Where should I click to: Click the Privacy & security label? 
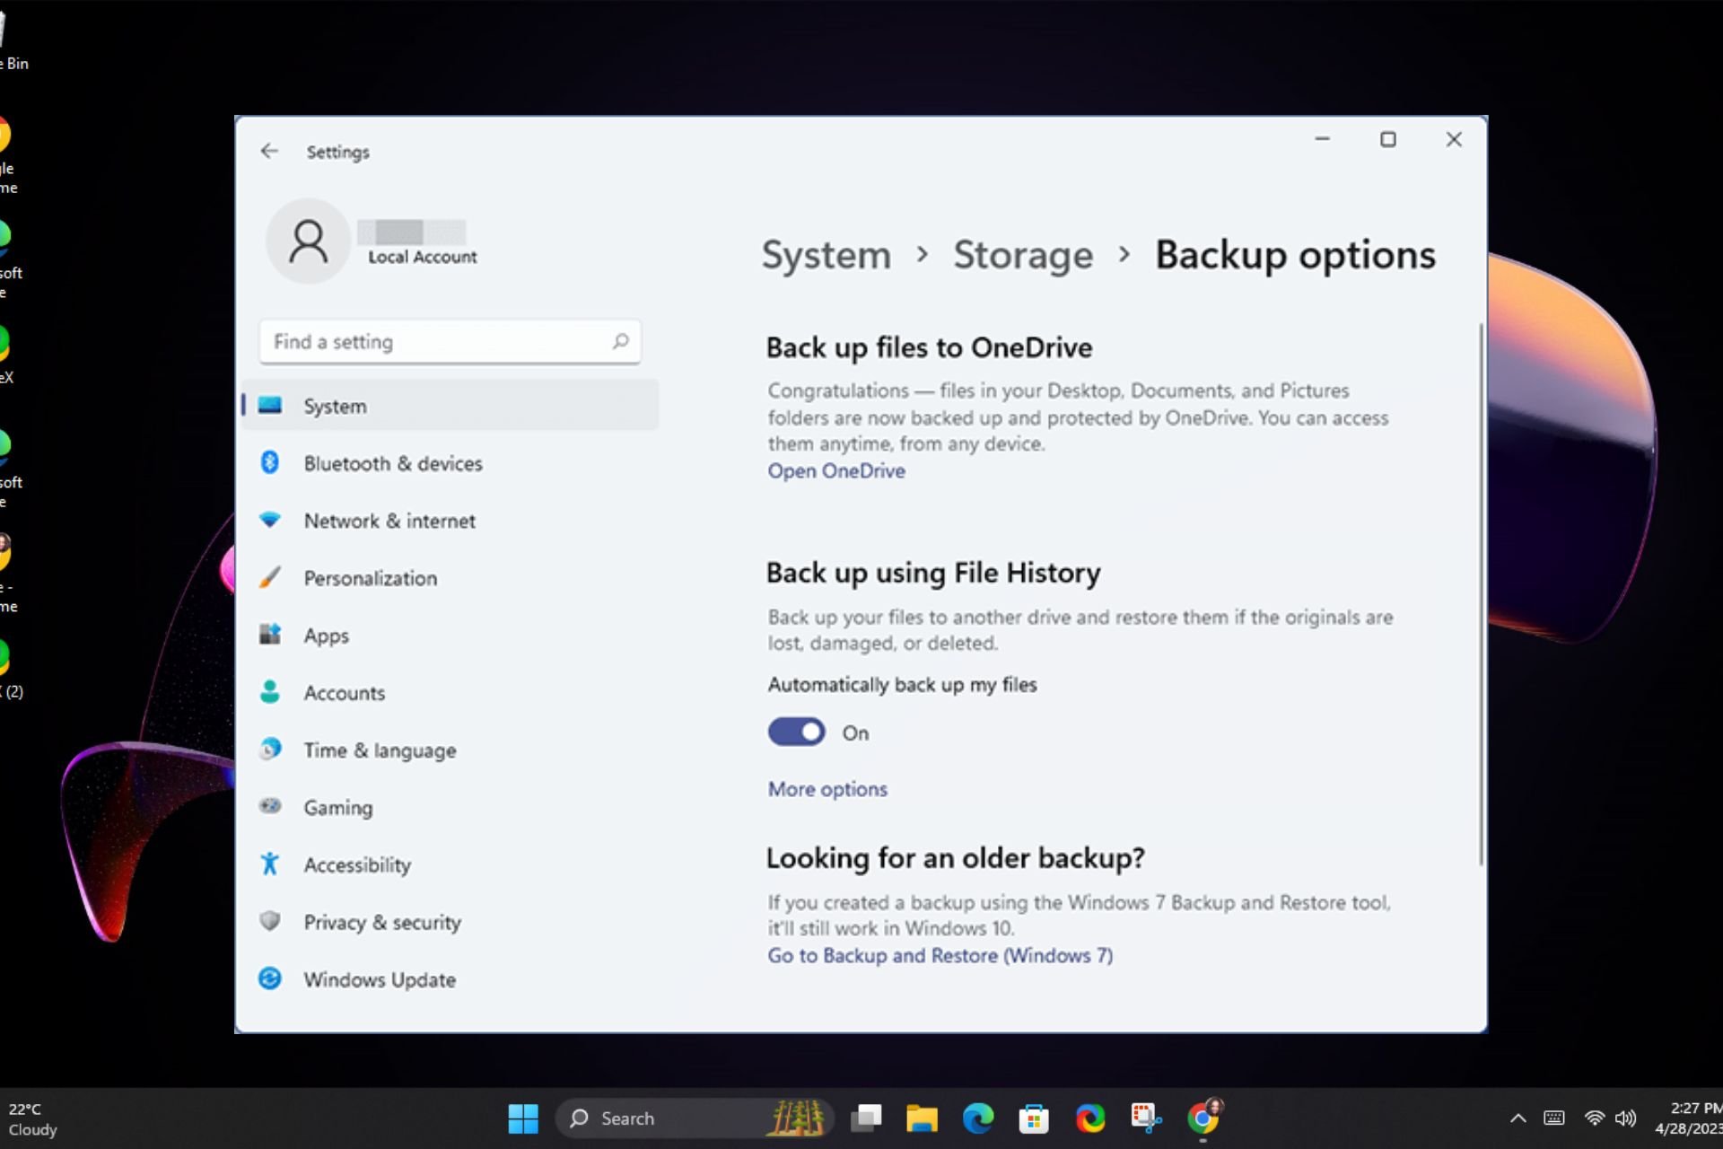point(382,923)
